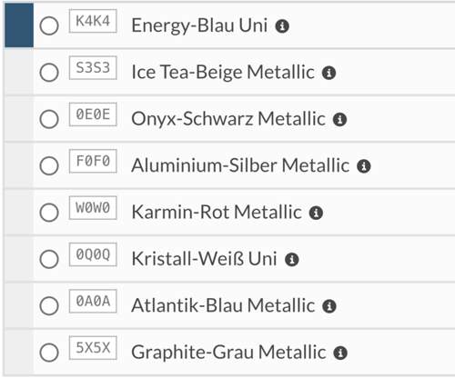Screen dimensions: 455x388
Task: Open Aluminium-Silber Metallic info icon
Action: pos(364,166)
